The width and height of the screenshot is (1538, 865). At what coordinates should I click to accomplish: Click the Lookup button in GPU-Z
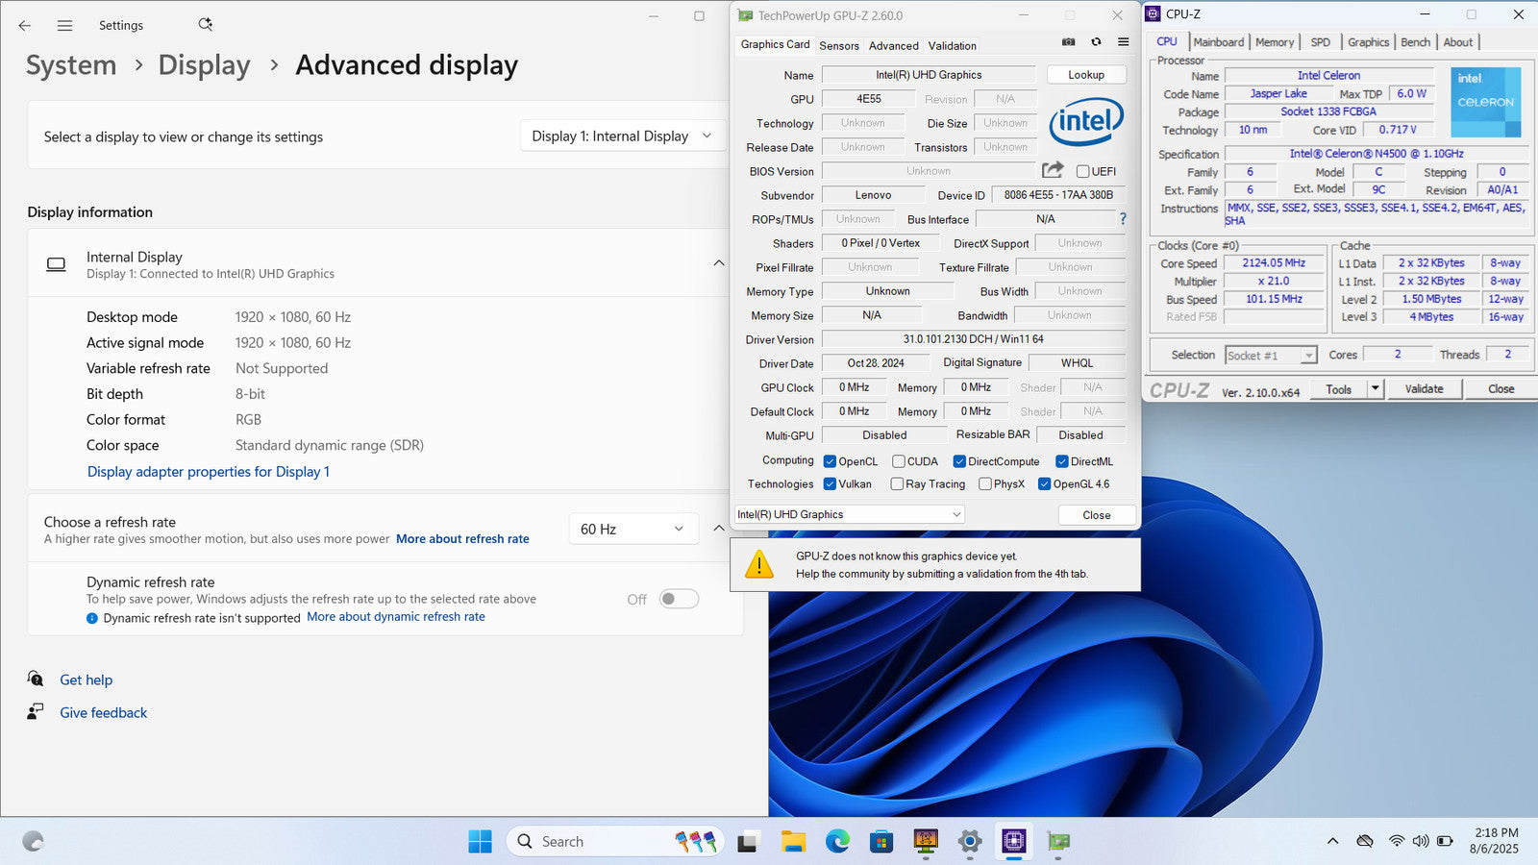(x=1086, y=75)
